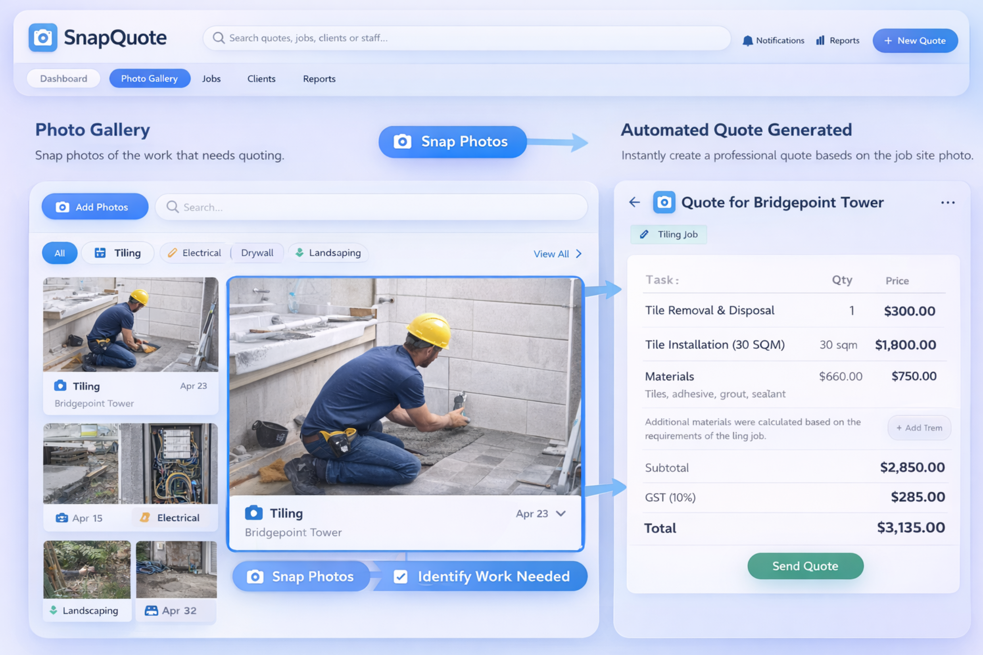
Task: Click magnifier icon in top search bar
Action: pyautogui.click(x=218, y=38)
